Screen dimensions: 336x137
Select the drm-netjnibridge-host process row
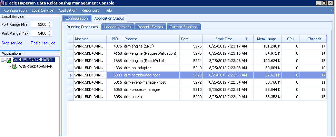point(197,75)
